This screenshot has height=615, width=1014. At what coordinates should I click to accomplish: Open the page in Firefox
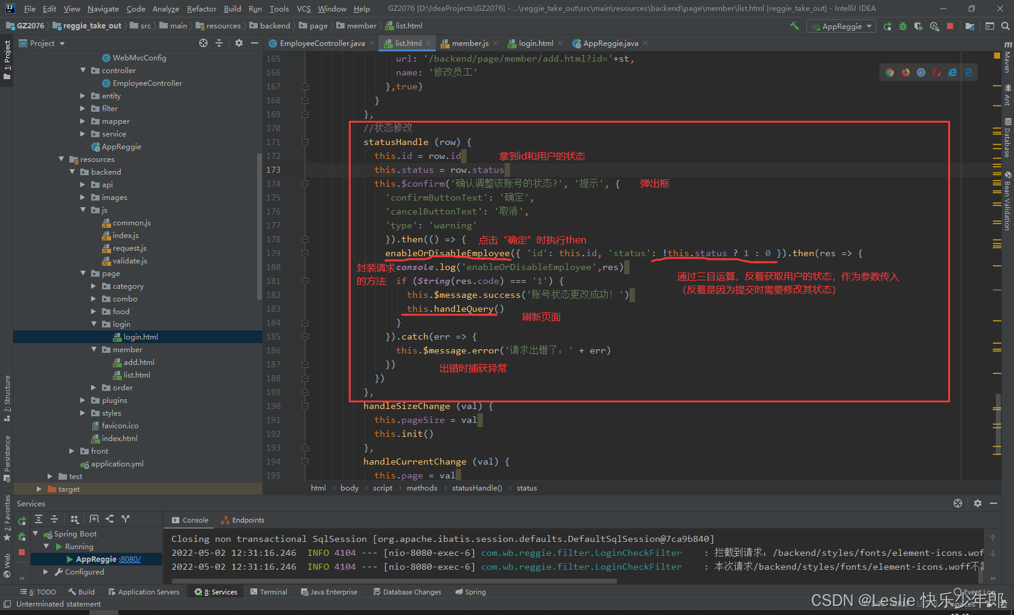[x=905, y=72]
